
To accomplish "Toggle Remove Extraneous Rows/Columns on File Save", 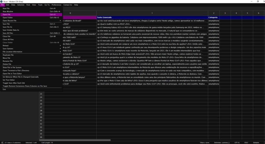I will [31, 86].
